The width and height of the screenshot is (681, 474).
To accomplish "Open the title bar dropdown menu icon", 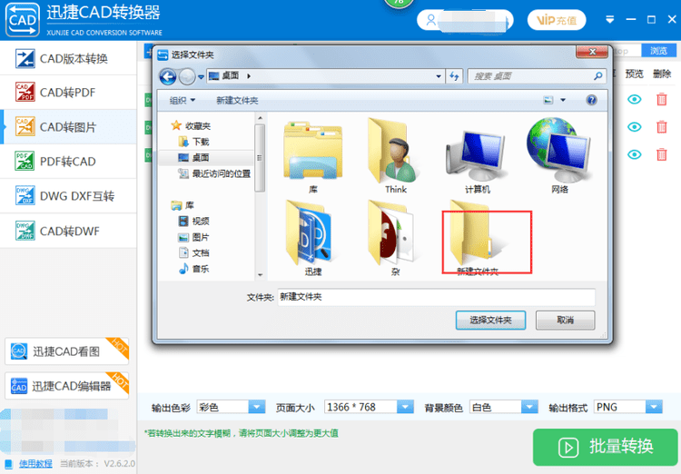I will pyautogui.click(x=610, y=20).
